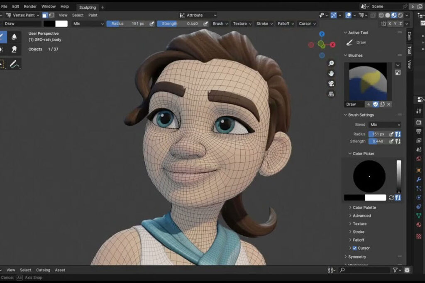Click the pan hand viewport icon
The image size is (425, 283).
[331, 73]
